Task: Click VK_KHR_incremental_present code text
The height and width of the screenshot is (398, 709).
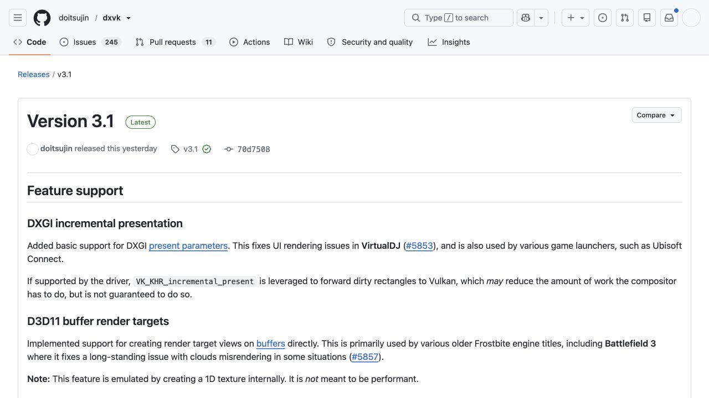Action: 195,281
